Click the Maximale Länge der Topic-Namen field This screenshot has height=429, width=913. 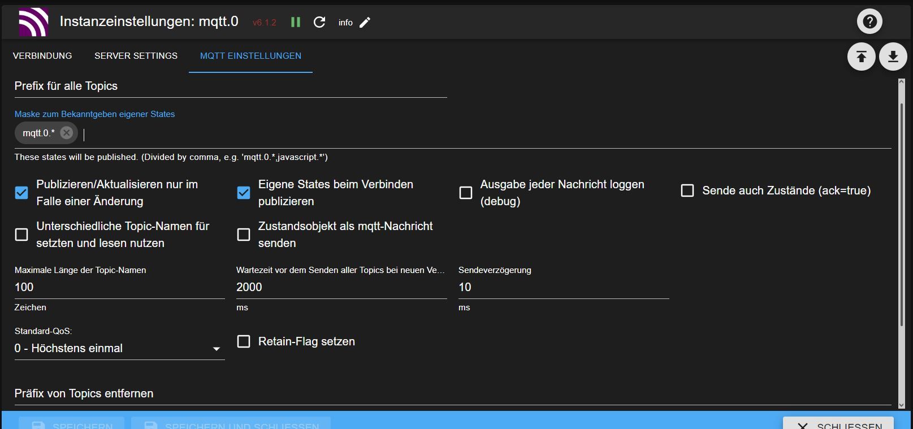(119, 287)
